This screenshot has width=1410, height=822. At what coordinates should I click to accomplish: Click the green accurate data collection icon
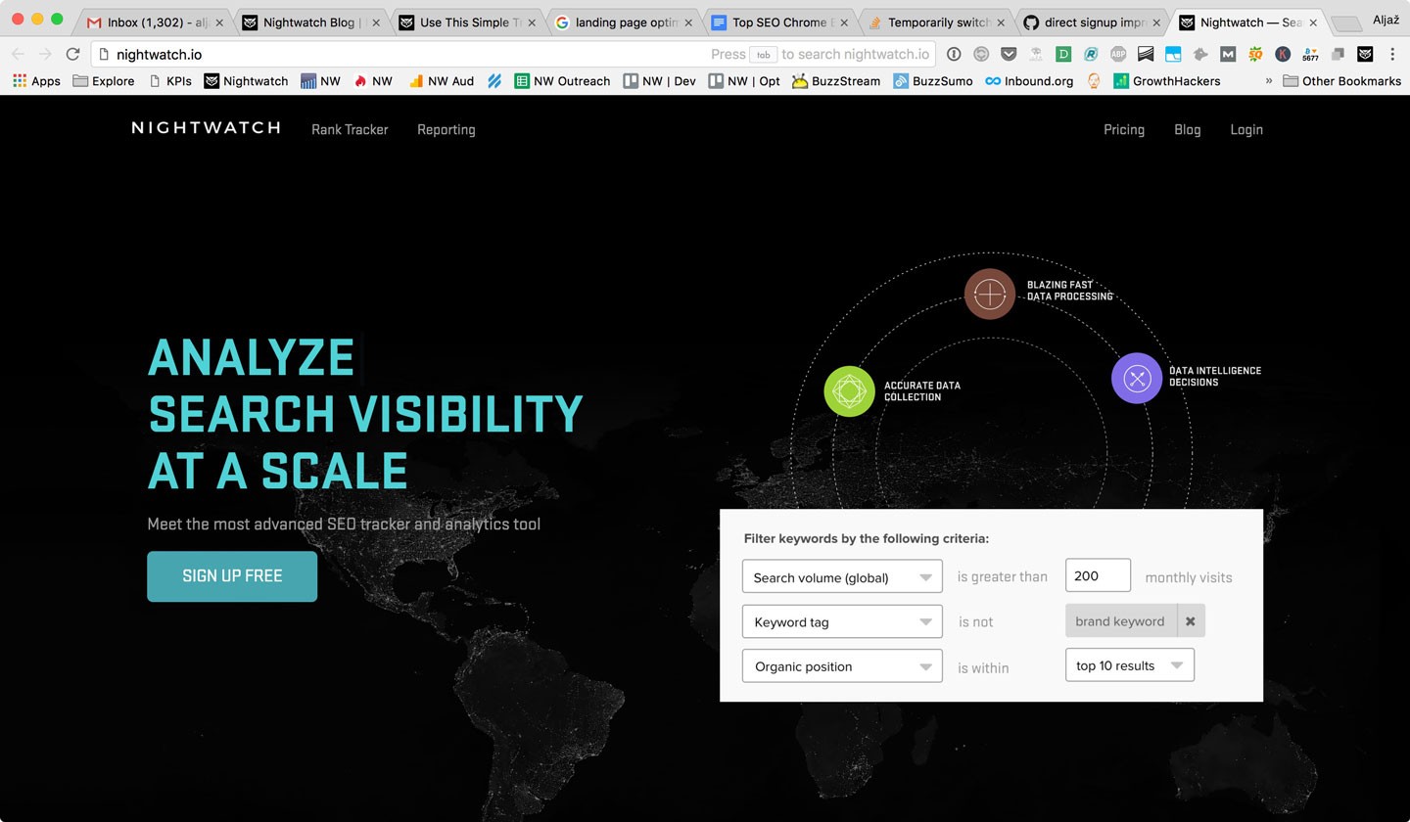tap(849, 391)
